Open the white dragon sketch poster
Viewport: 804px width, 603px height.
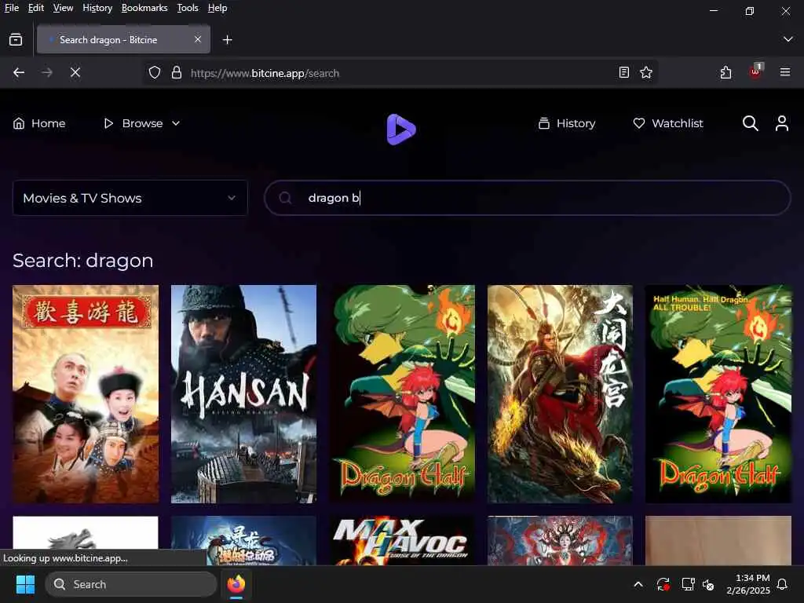[86, 532]
